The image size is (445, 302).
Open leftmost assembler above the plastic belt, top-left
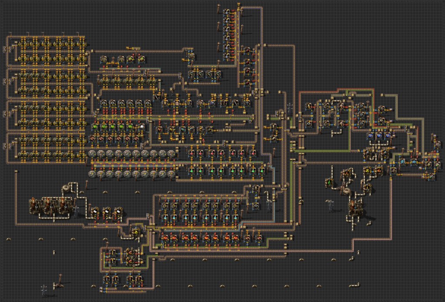point(103,60)
